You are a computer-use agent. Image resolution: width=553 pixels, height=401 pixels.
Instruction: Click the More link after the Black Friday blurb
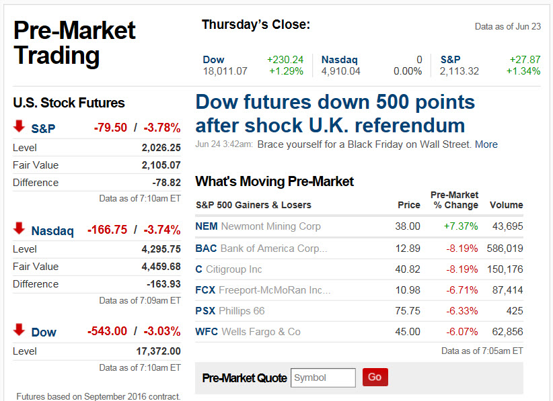(488, 144)
